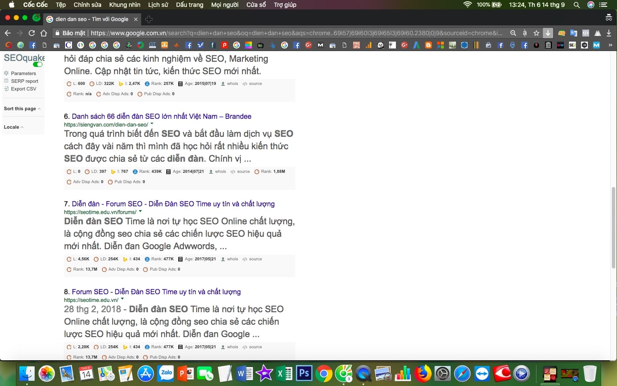
Task: Open Spotlight search in the menu bar
Action: pyautogui.click(x=577, y=5)
